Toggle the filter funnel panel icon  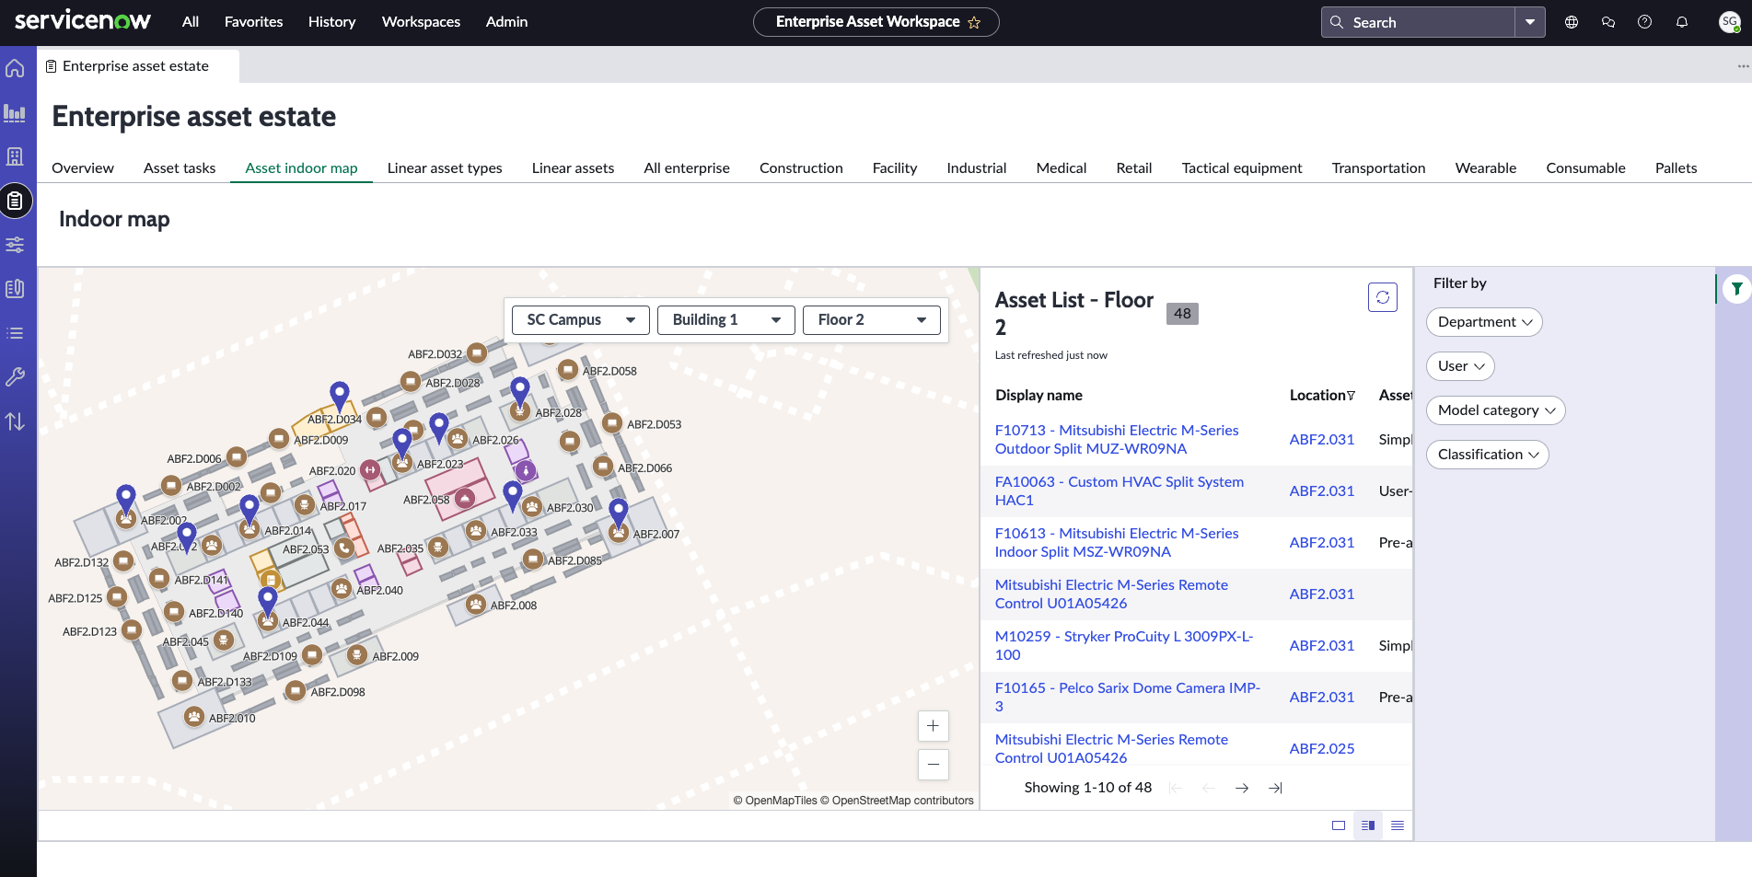pos(1736,289)
